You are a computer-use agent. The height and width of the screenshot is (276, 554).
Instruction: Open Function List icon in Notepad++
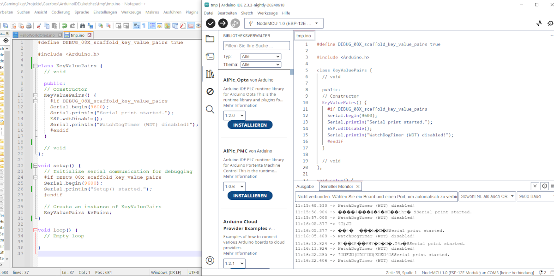coord(183,26)
